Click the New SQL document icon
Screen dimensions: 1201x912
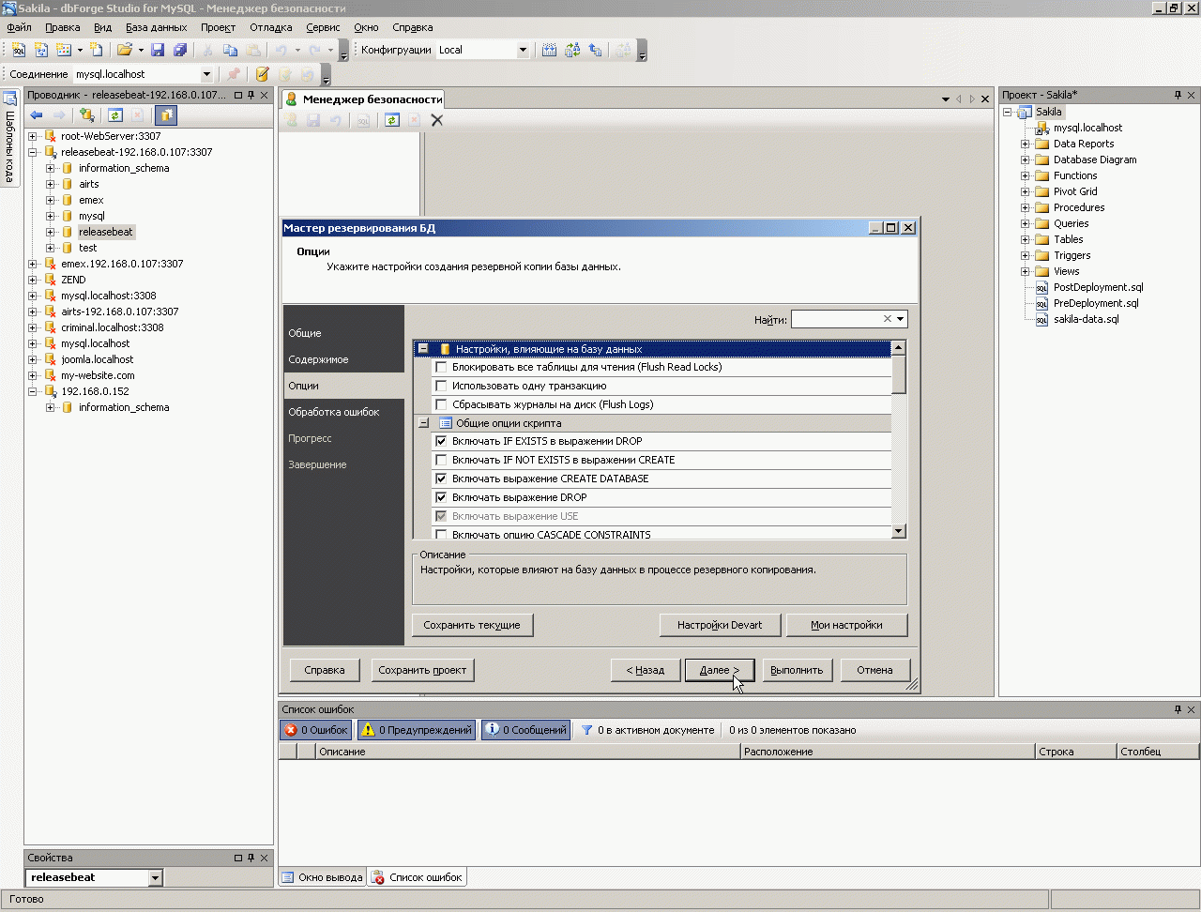tap(19, 51)
